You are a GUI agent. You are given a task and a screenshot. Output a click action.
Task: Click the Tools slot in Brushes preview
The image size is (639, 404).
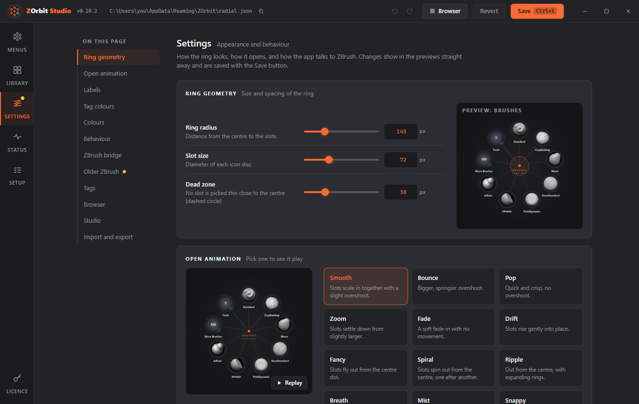pyautogui.click(x=496, y=138)
